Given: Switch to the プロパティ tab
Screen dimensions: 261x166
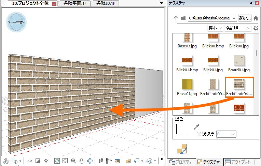Looking at the screenshot, I should click(x=181, y=162).
